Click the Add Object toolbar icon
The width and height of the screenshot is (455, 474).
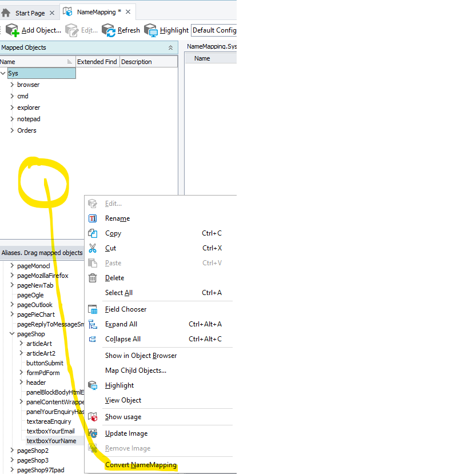13,30
